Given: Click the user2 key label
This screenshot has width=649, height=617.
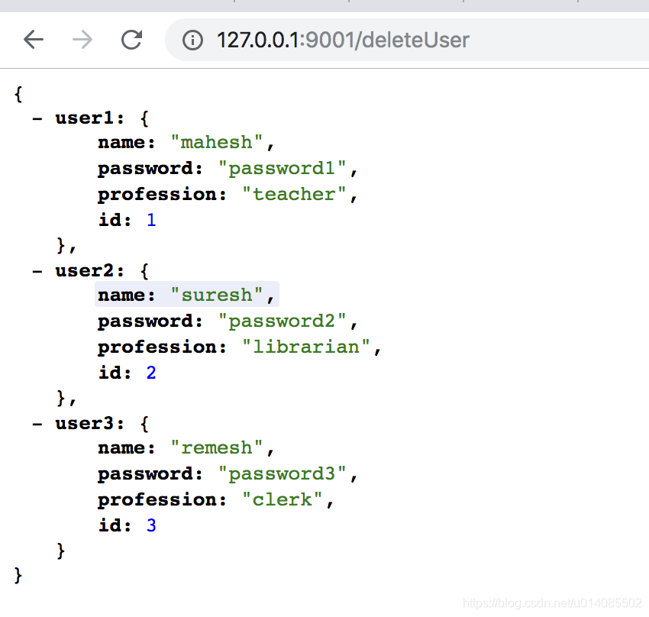Looking at the screenshot, I should 85,271.
